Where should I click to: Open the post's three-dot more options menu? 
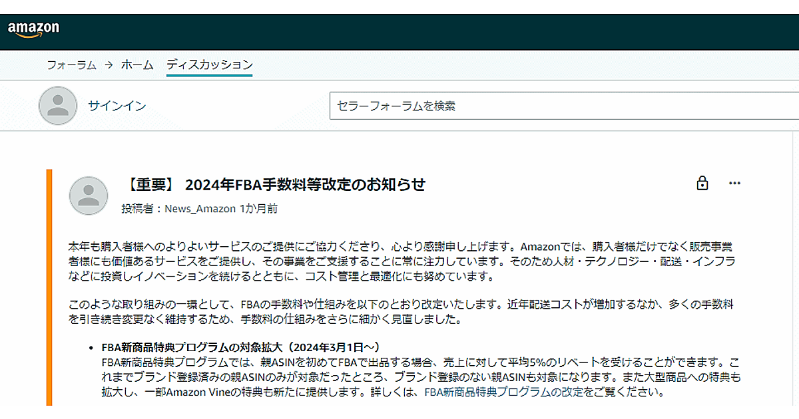tap(734, 184)
